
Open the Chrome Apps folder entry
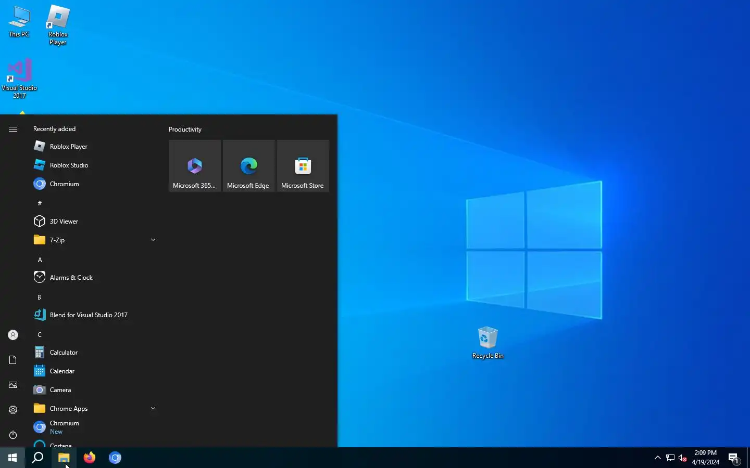coord(94,409)
